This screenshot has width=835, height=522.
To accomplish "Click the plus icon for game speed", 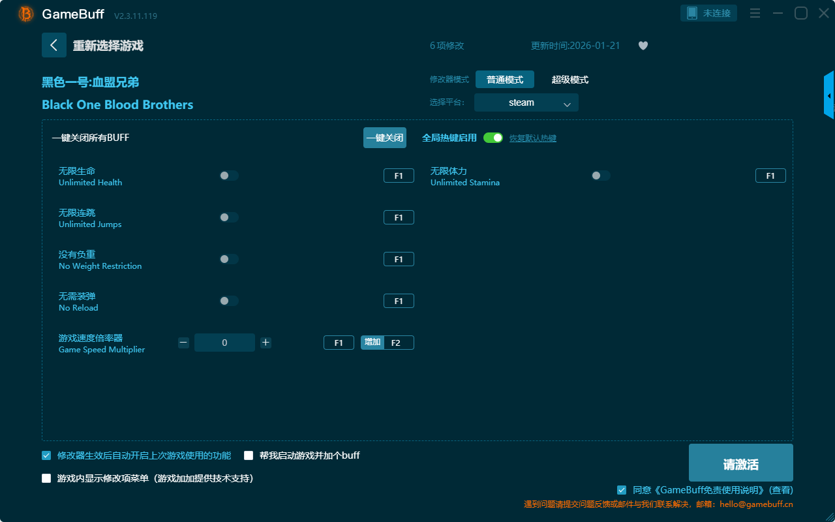I will coord(266,343).
